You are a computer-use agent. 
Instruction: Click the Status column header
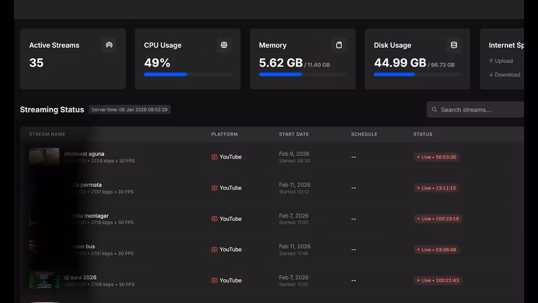(x=423, y=134)
